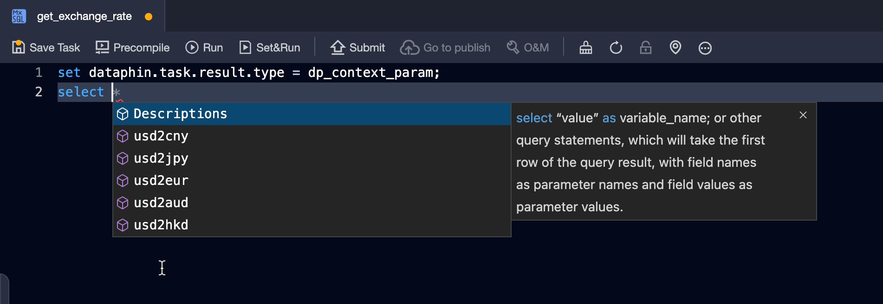Choose usd2cny from the suggestion list
This screenshot has height=304, width=883.
[x=161, y=136]
